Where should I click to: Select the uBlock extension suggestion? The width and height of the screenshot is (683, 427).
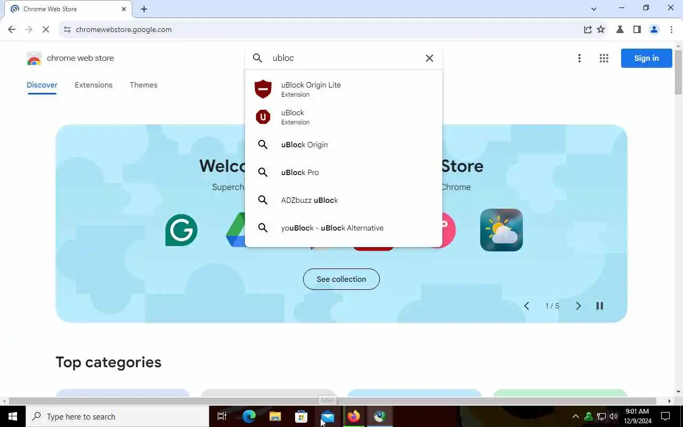[344, 117]
